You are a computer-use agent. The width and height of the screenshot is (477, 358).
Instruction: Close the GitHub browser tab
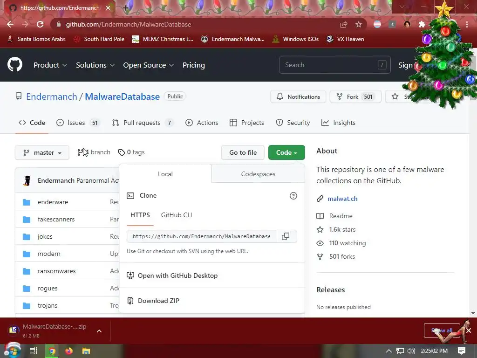click(108, 8)
